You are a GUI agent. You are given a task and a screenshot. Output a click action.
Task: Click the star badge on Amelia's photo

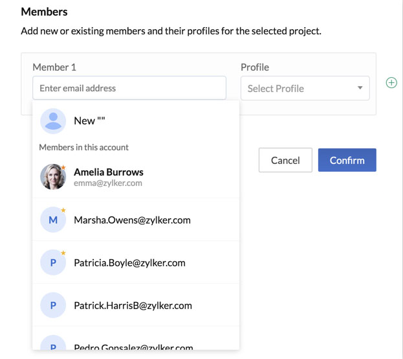[63, 167]
